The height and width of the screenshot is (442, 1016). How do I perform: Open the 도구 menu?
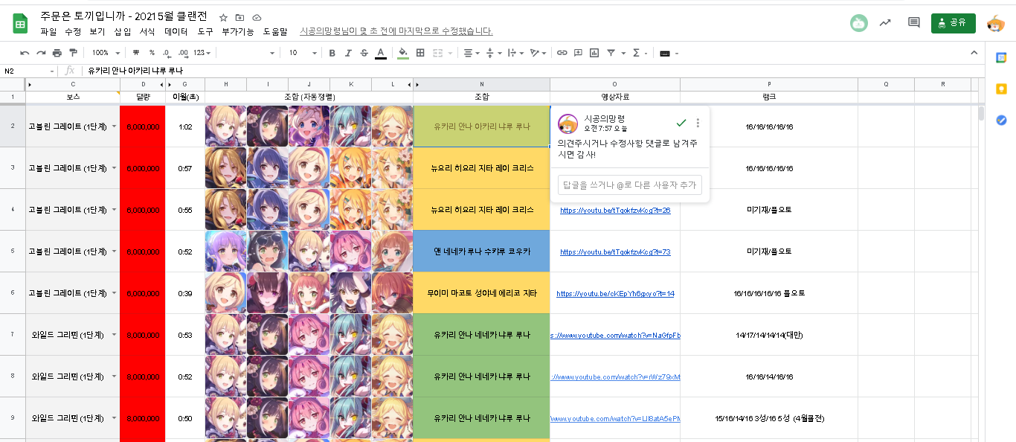coord(205,31)
